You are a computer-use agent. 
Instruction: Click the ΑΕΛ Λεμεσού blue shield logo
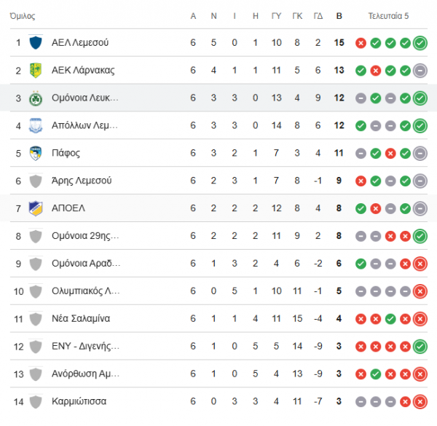click(36, 42)
